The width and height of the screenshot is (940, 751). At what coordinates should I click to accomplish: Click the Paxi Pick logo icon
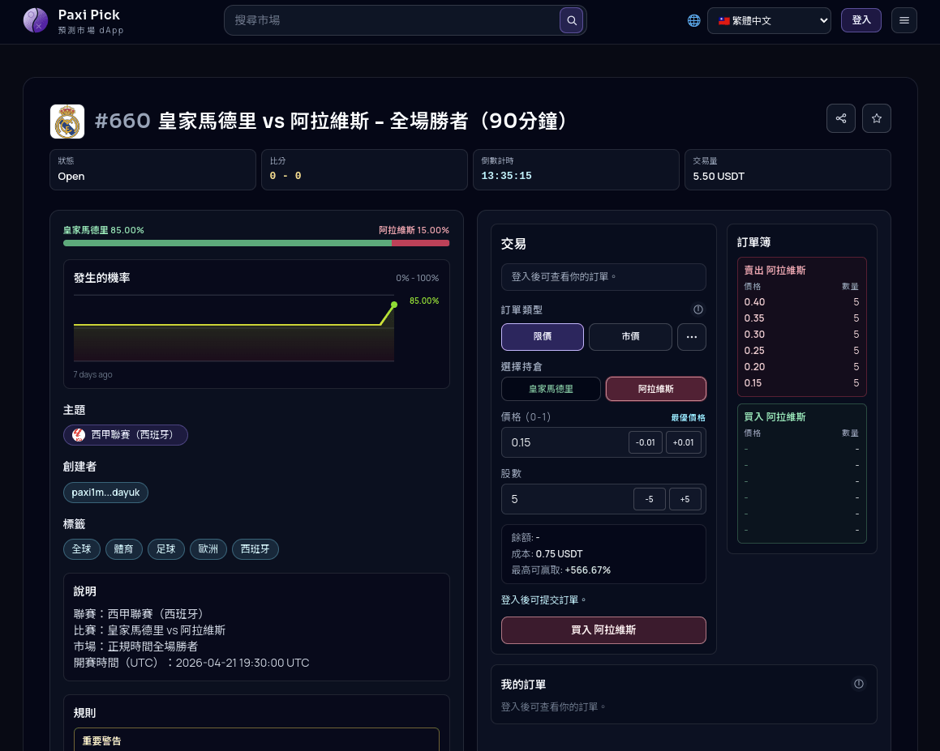tap(36, 20)
